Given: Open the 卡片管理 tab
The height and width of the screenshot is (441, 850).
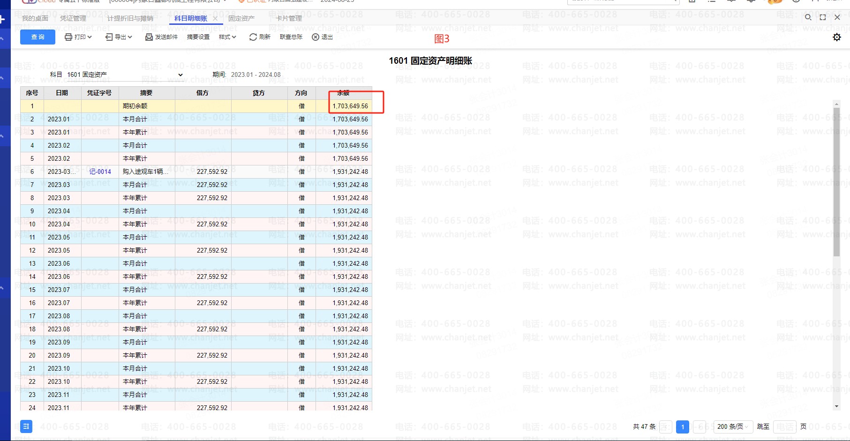Looking at the screenshot, I should (x=289, y=18).
